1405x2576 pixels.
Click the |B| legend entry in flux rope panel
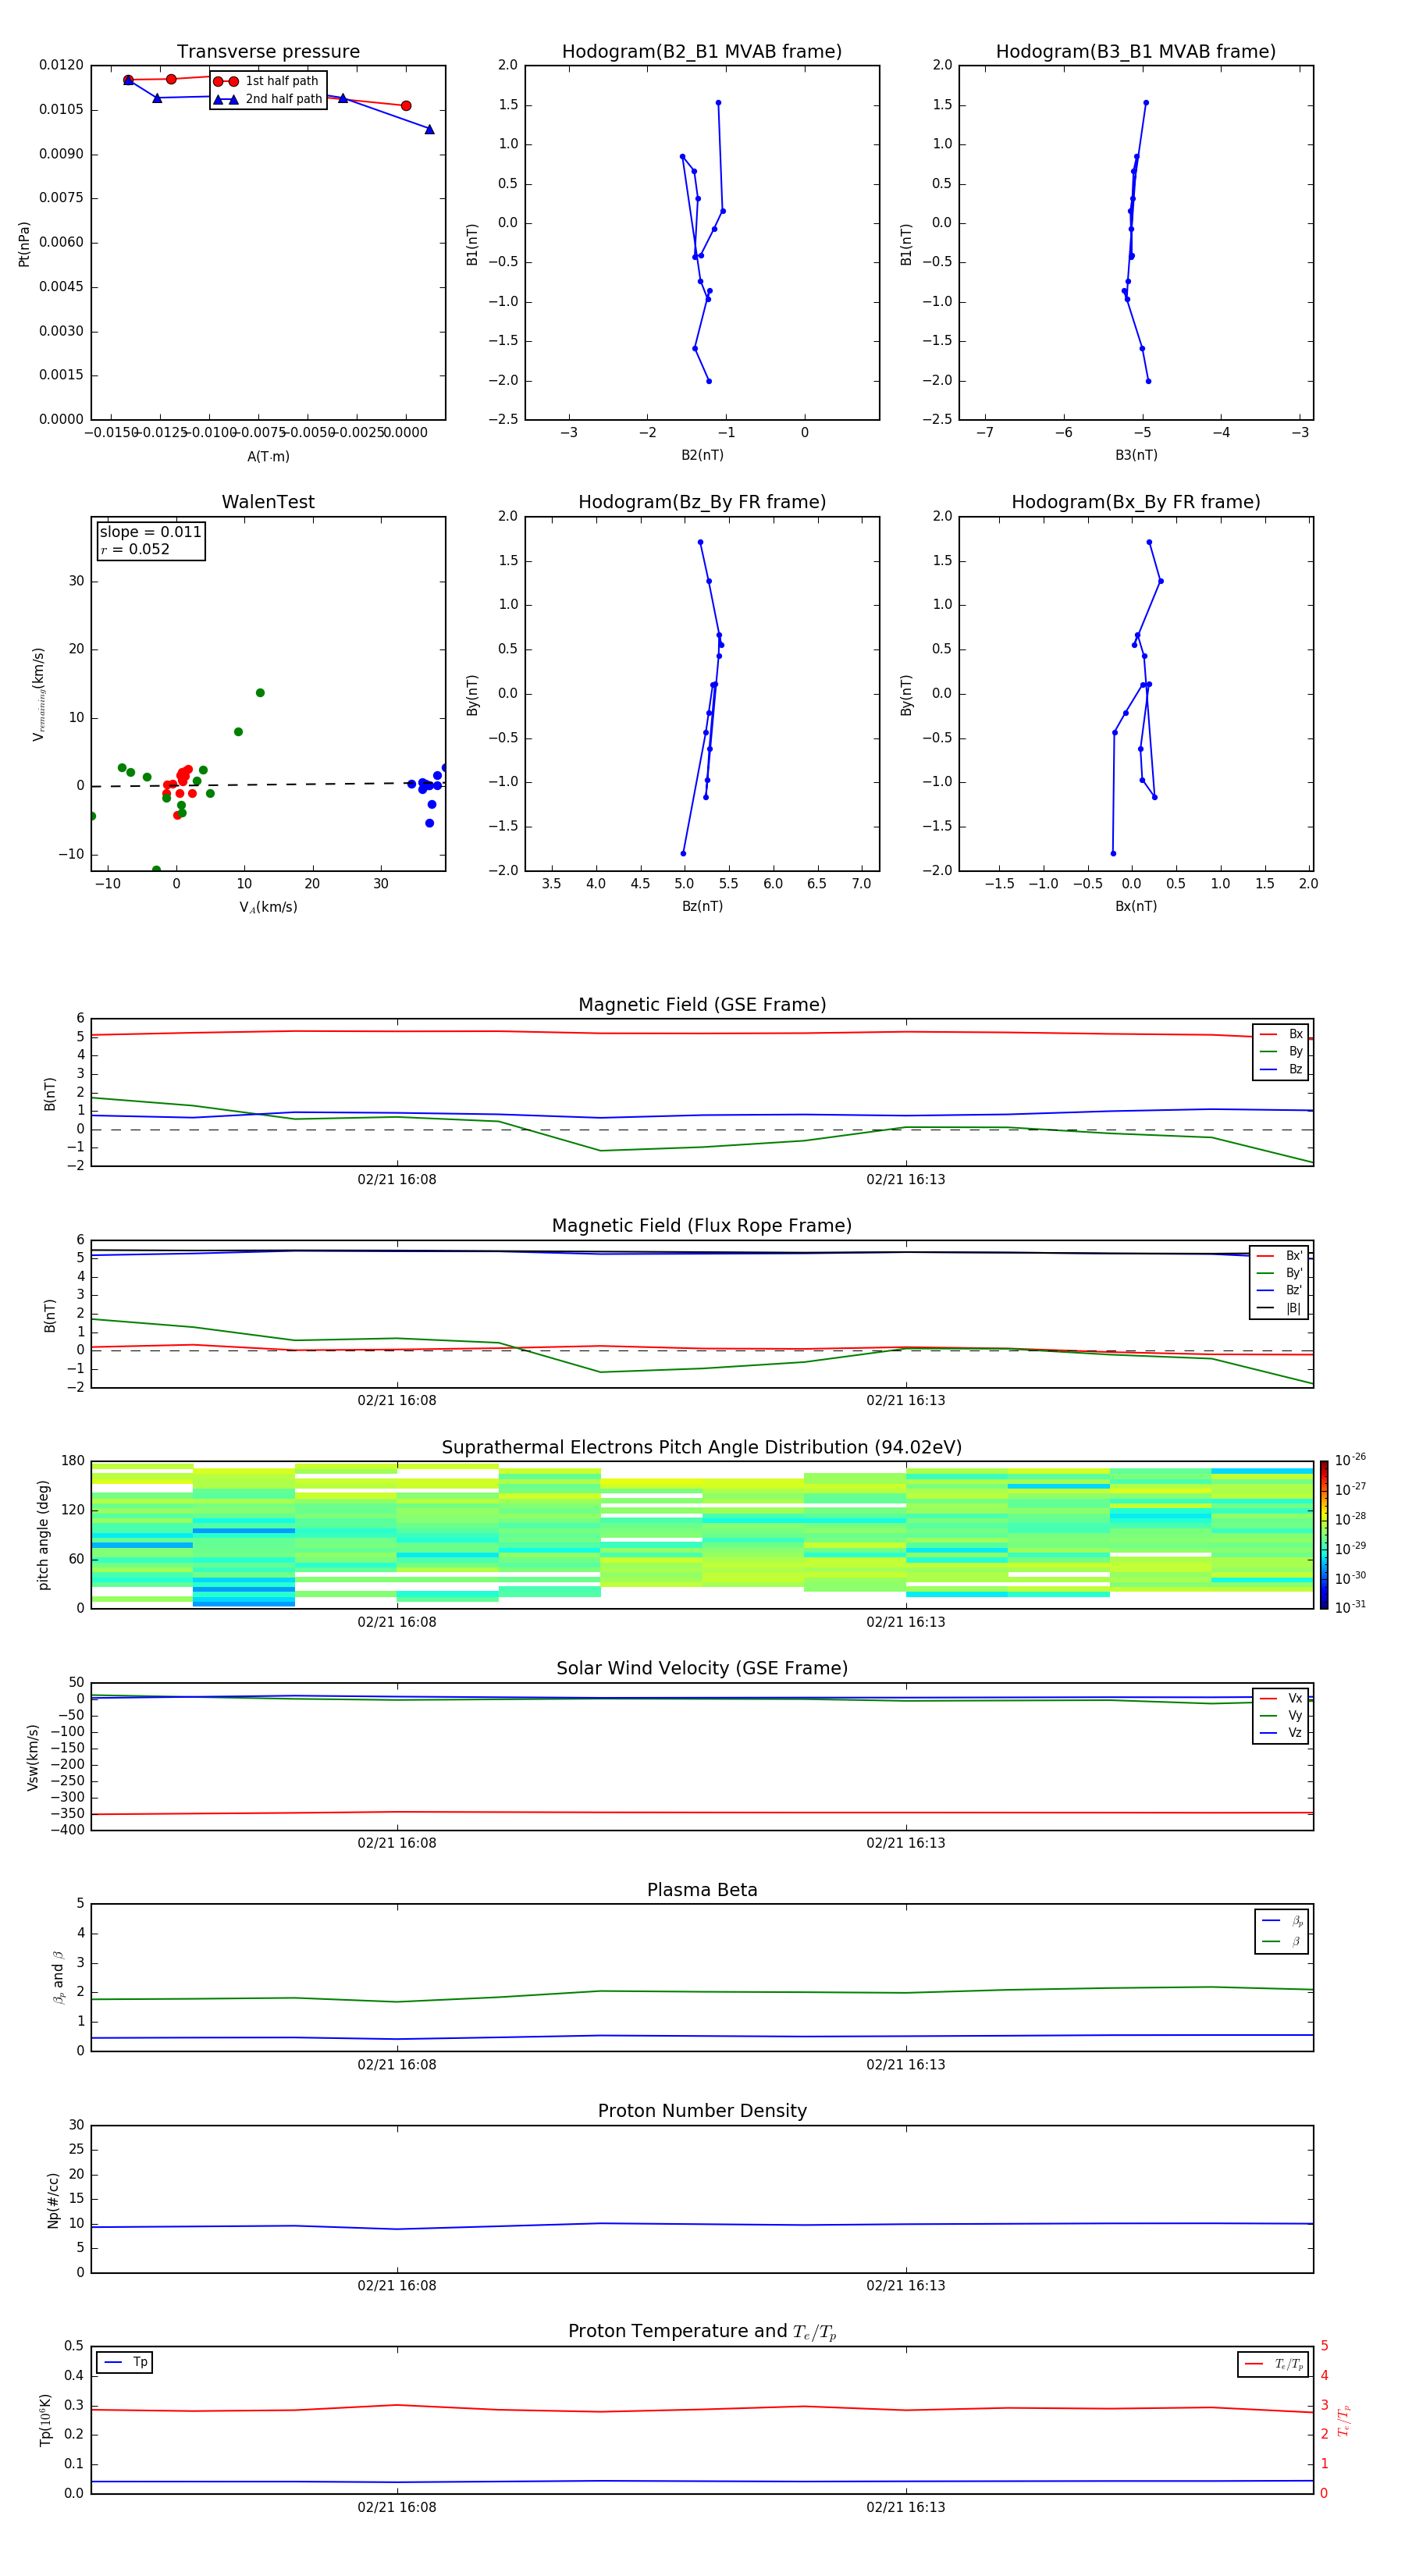(1280, 1308)
